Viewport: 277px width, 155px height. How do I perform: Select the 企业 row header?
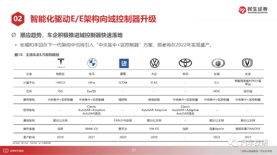pos(29,74)
